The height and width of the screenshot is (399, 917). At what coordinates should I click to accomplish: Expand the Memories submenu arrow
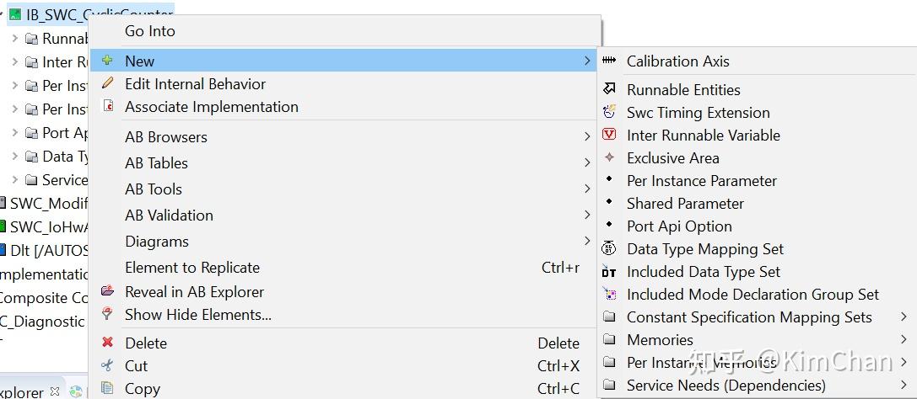click(904, 340)
